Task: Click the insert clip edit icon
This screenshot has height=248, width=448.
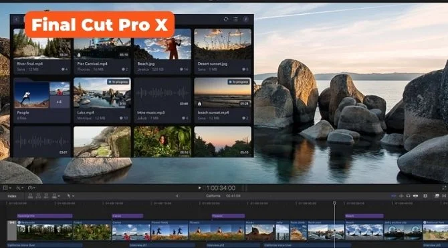Action: (x=38, y=196)
